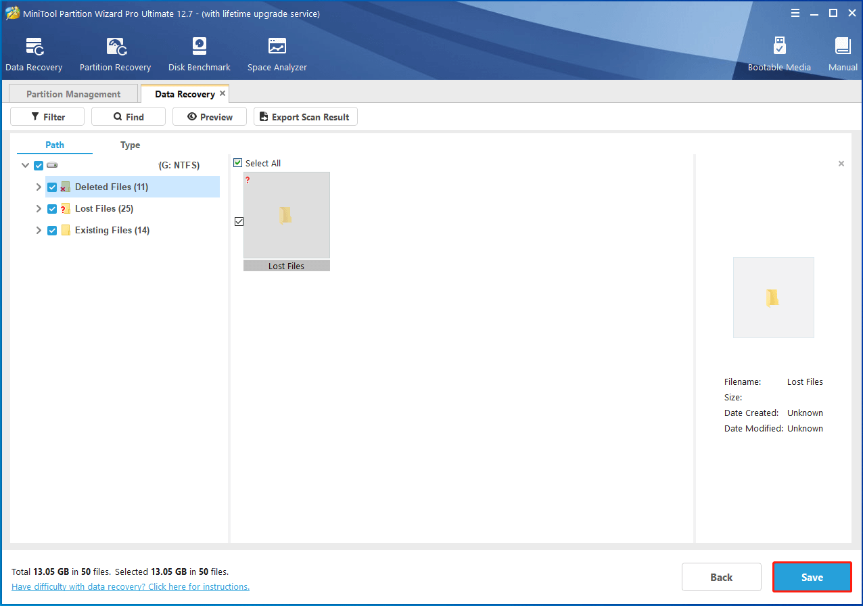Click the Lost Files folder icon in the tree

click(66, 209)
